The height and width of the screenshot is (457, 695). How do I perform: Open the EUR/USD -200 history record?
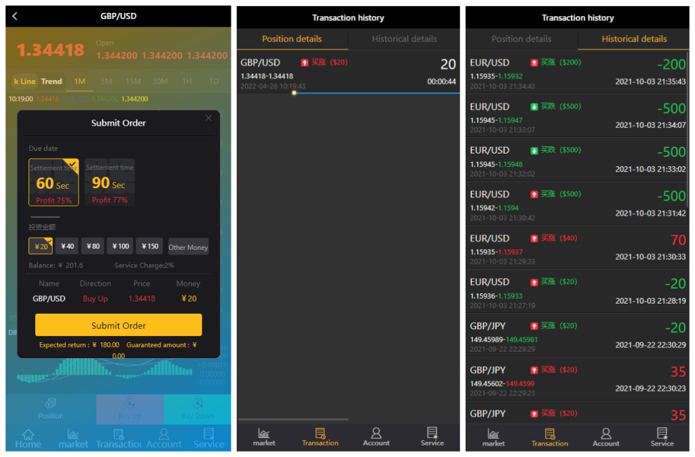pyautogui.click(x=578, y=72)
